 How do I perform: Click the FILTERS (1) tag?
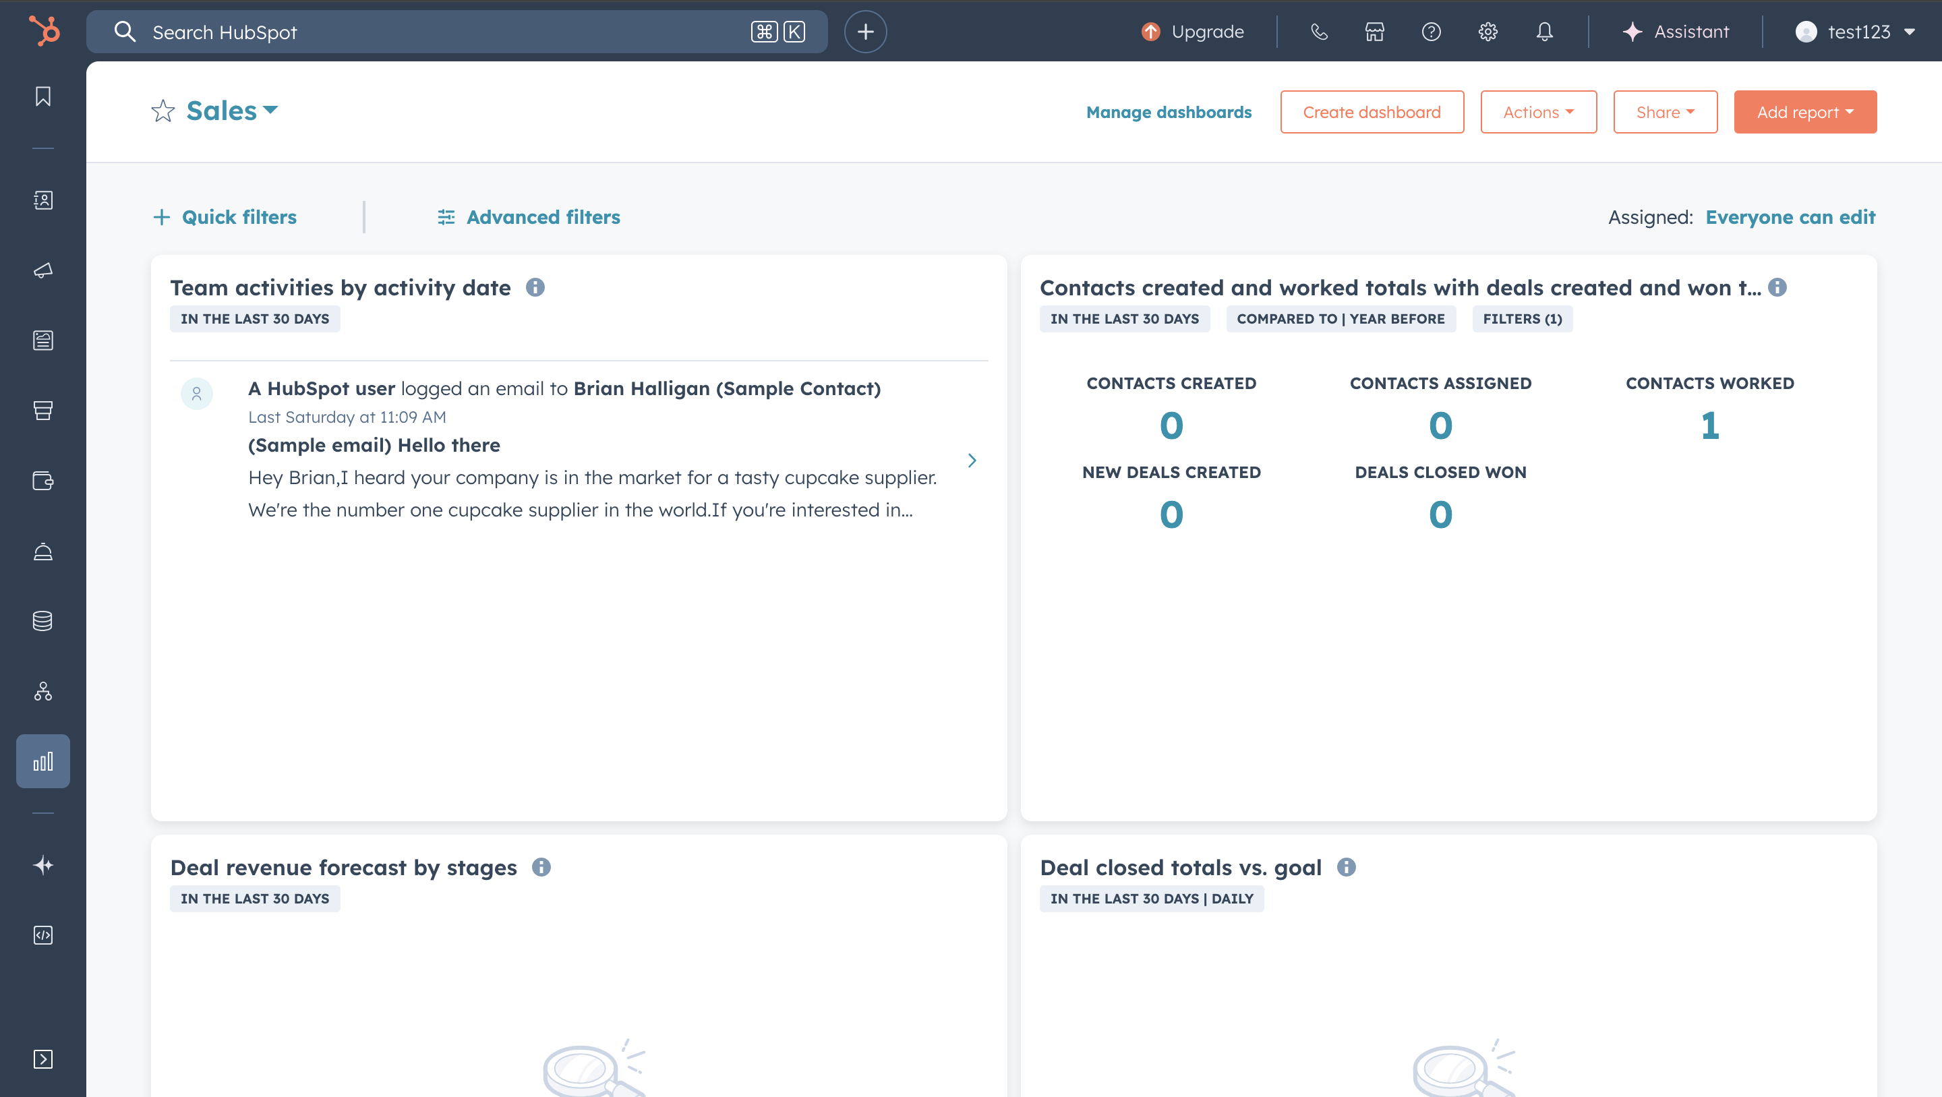[x=1522, y=319]
